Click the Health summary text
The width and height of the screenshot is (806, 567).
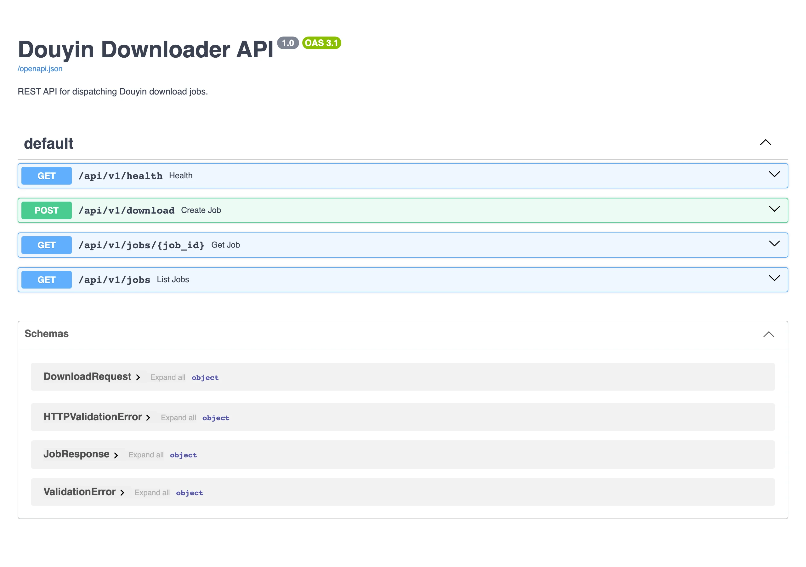click(181, 176)
